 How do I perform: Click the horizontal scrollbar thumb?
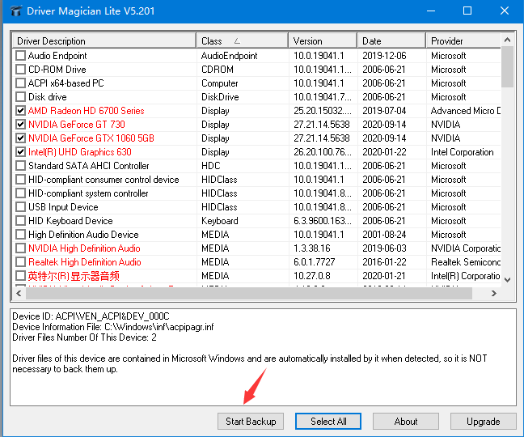coord(249,294)
